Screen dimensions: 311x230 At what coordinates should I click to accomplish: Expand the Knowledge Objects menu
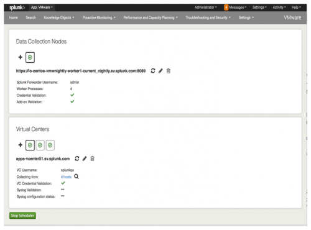[59, 17]
